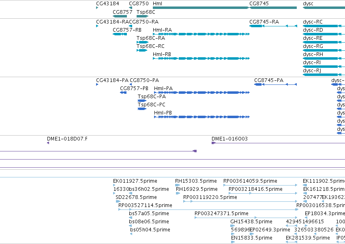Select EST EK011927.5prime
Viewport: 345px width, 244px height.
pyautogui.click(x=114, y=185)
